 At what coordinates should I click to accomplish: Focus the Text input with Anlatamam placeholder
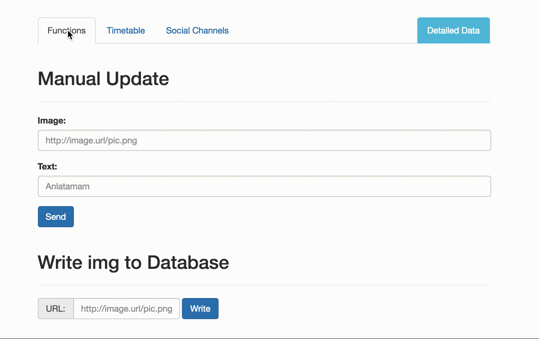click(x=264, y=186)
